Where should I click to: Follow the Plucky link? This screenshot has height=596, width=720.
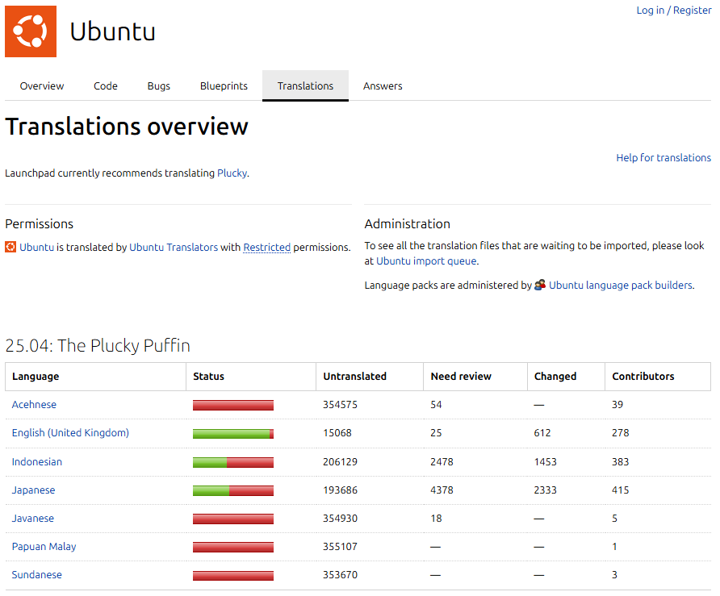click(232, 173)
